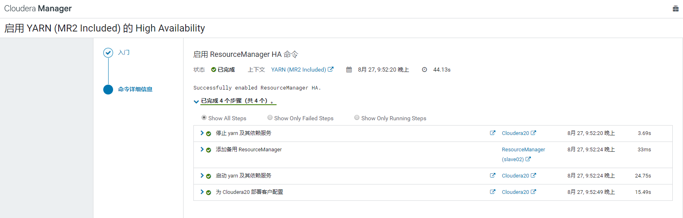Image resolution: width=683 pixels, height=218 pixels.
Task: Go to the 入门 wizard step
Action: 124,52
